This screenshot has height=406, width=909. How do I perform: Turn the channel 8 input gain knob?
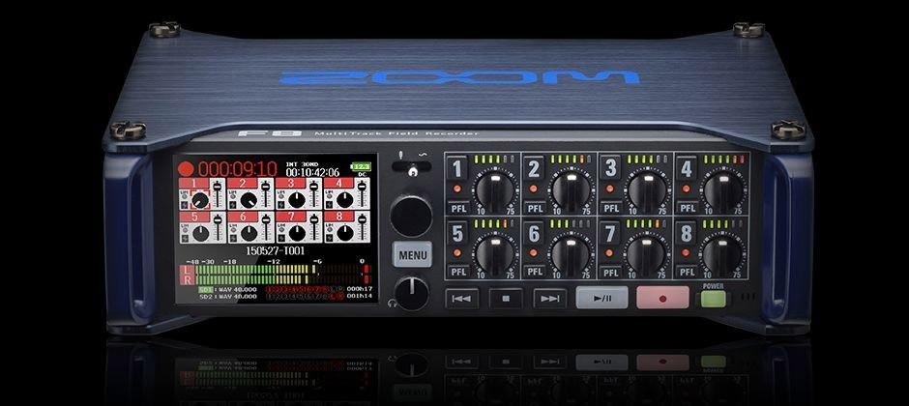(x=723, y=254)
